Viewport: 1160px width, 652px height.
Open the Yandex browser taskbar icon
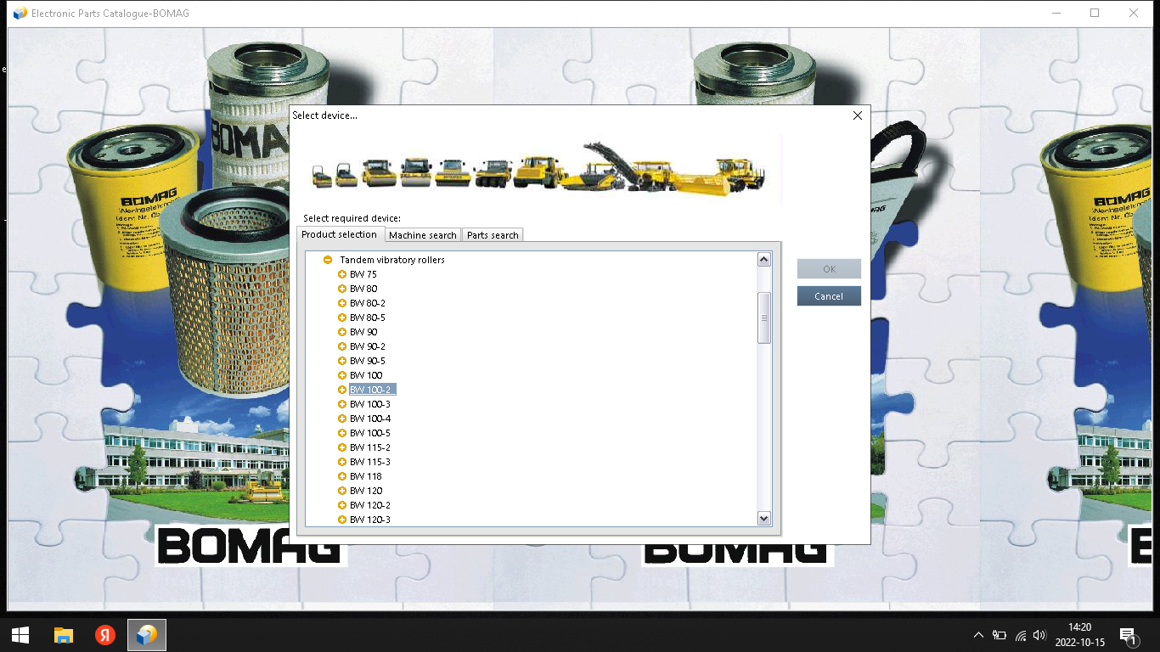(x=104, y=635)
